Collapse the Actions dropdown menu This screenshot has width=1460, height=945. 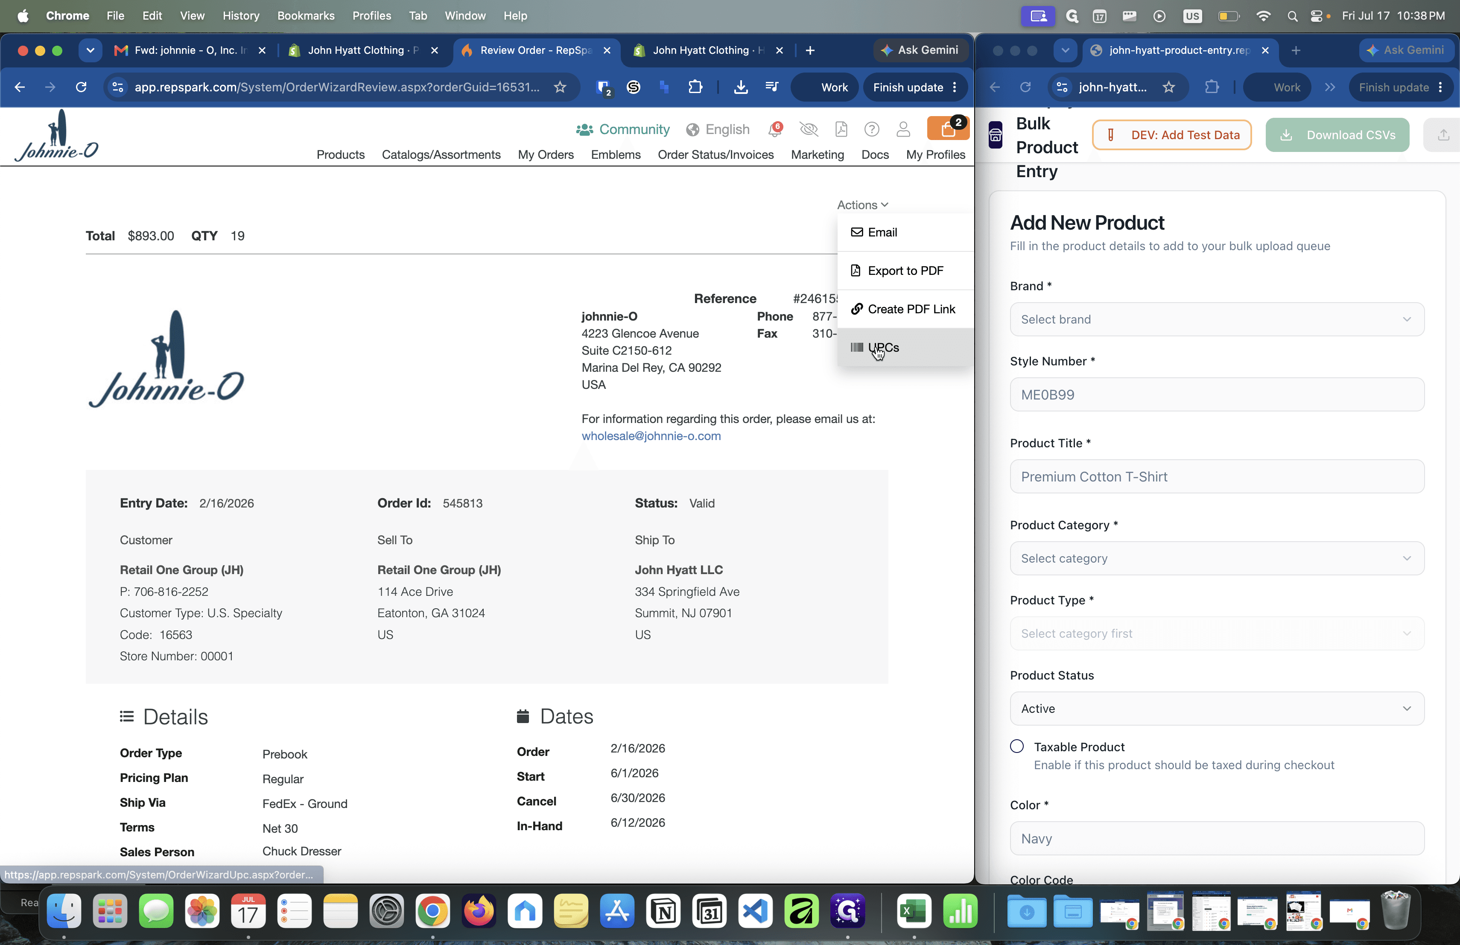coord(862,205)
